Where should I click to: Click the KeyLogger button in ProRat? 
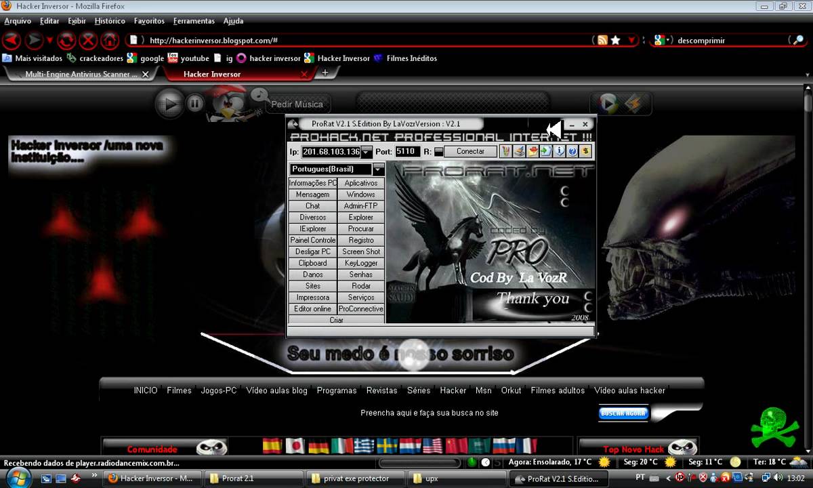(361, 263)
